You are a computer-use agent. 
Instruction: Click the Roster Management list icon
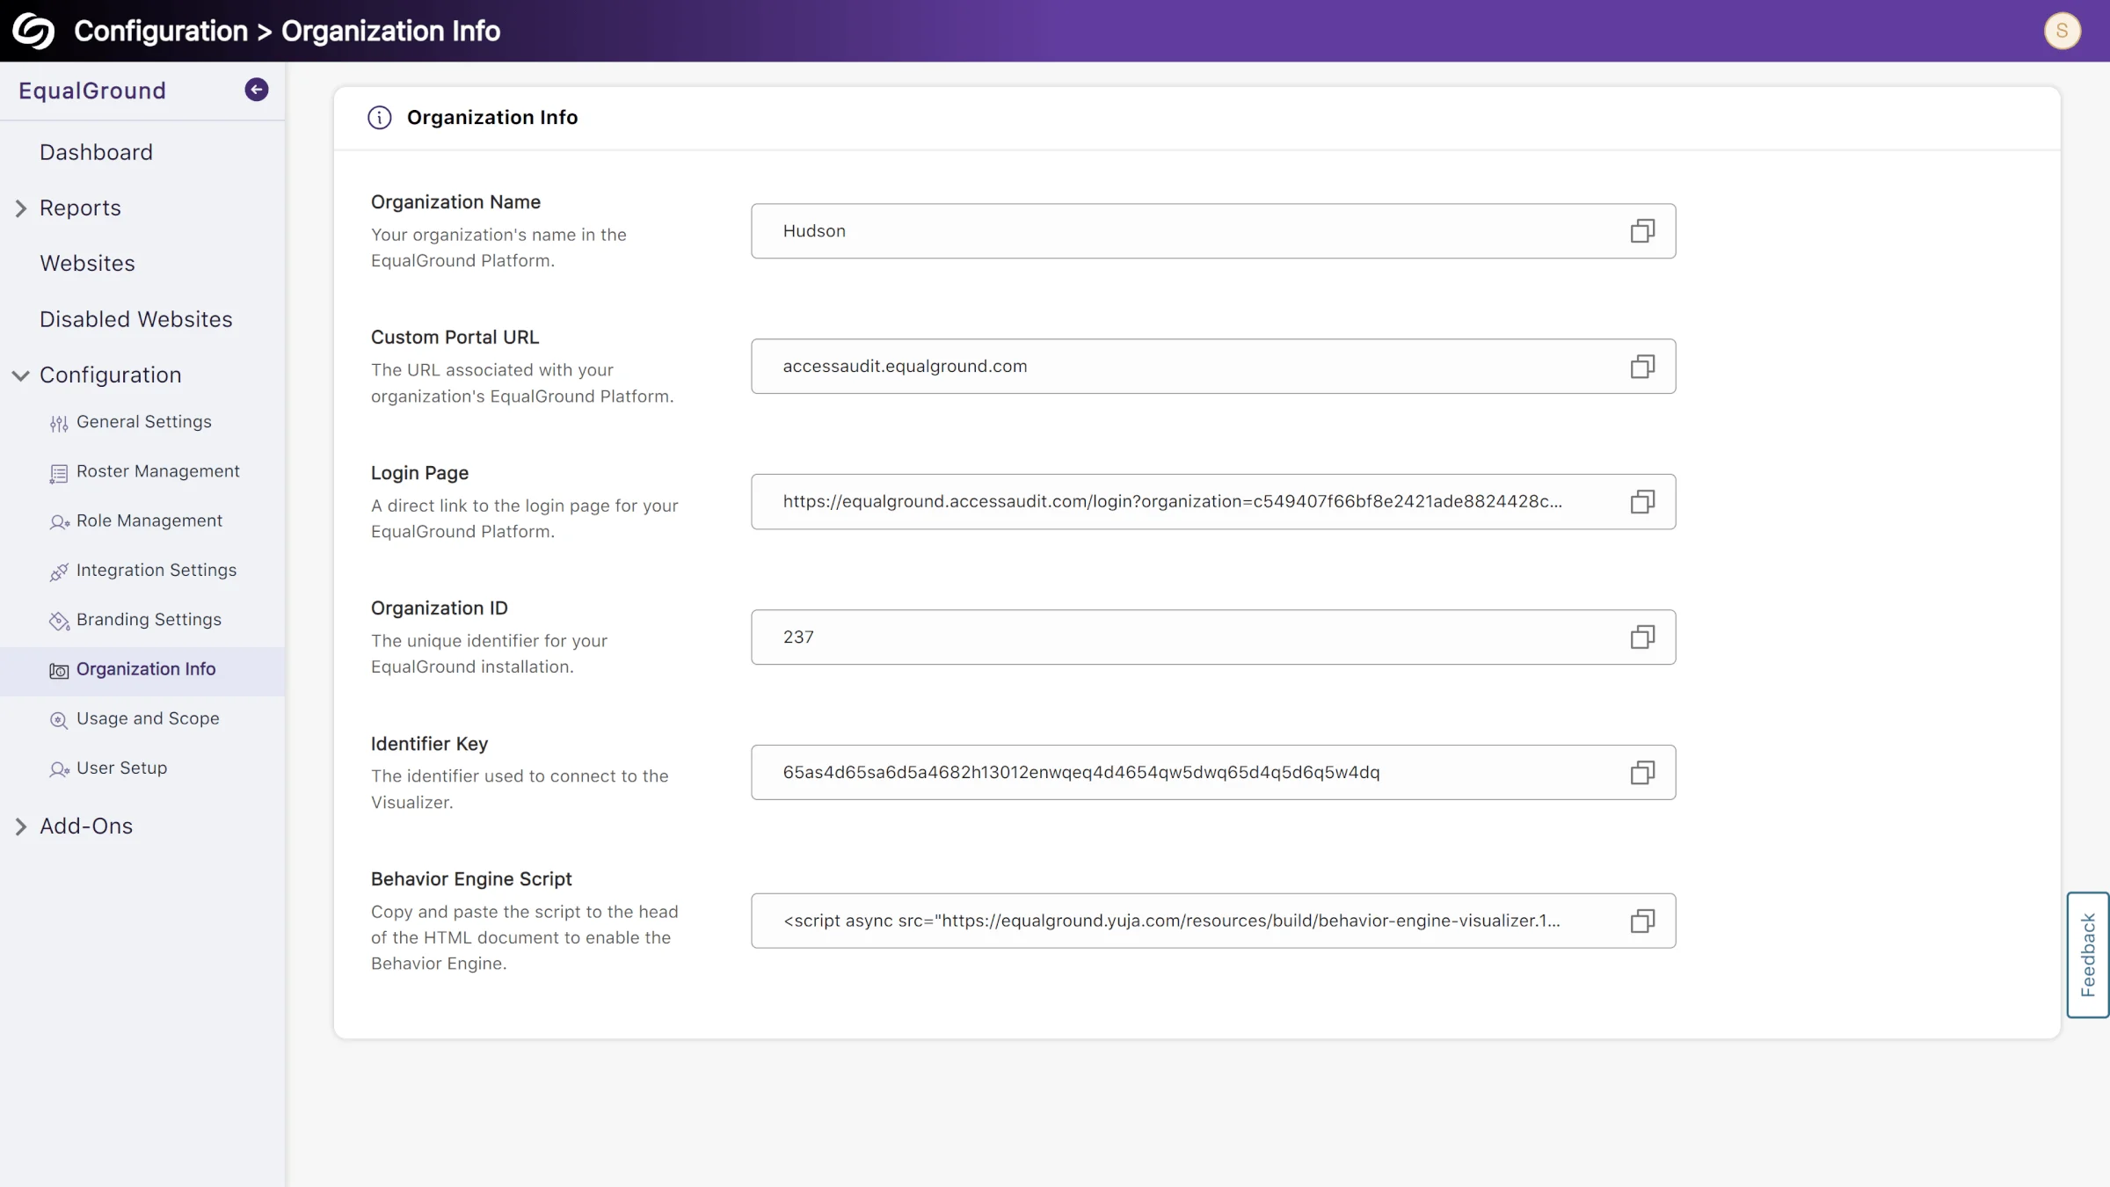point(59,473)
